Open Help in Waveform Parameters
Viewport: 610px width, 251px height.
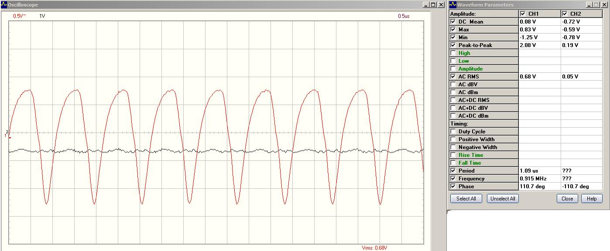pyautogui.click(x=592, y=199)
